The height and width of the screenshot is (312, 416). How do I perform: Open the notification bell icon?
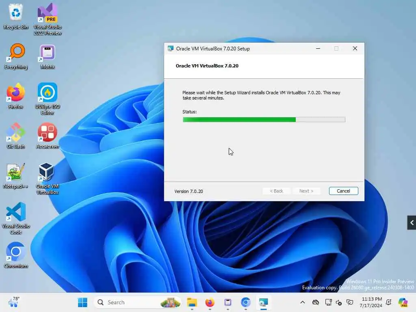[x=389, y=302]
